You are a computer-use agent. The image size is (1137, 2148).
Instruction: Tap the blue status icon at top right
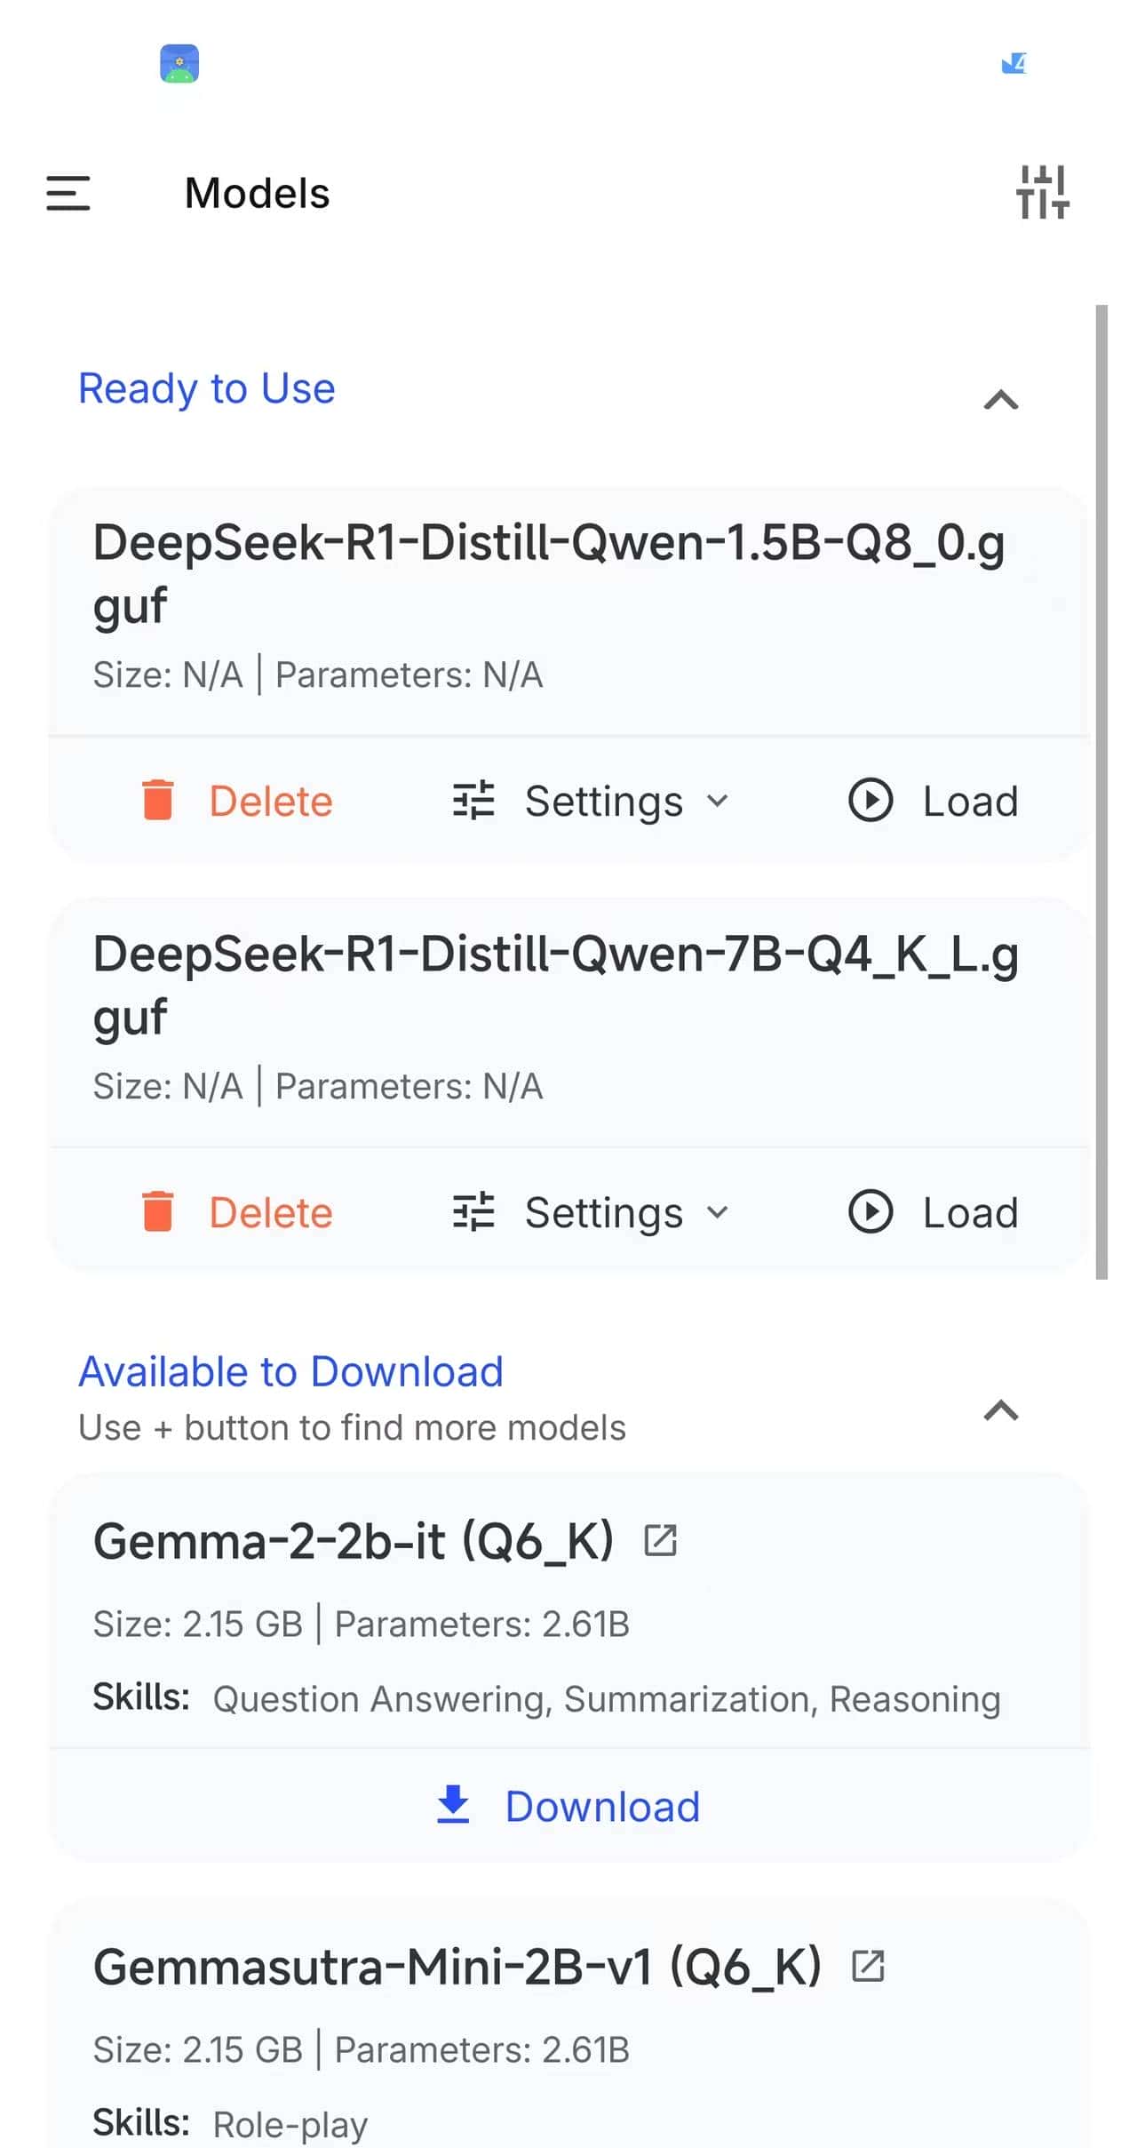tap(1014, 63)
